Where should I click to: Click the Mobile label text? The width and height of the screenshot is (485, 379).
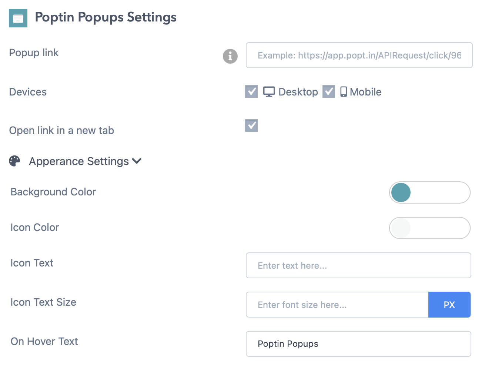(365, 92)
